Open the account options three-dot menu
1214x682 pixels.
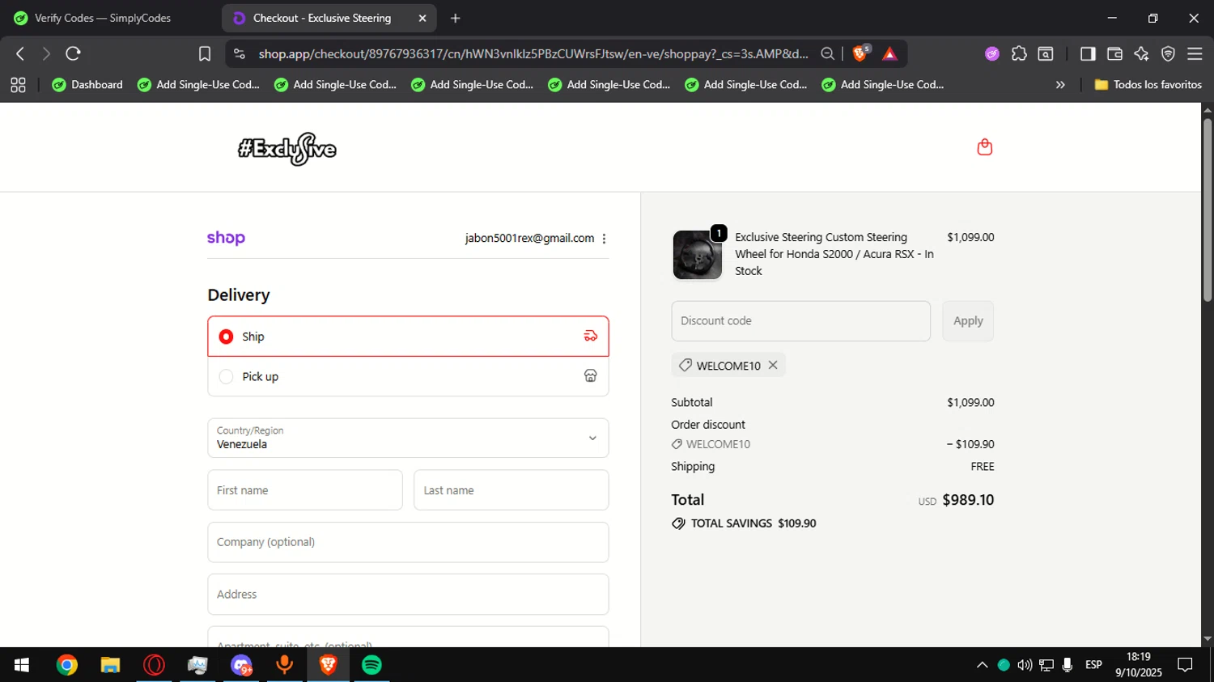tap(604, 239)
